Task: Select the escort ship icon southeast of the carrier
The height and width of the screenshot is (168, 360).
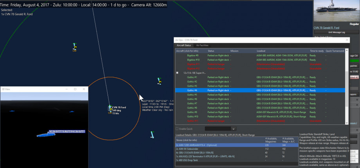Action: (x=152, y=134)
